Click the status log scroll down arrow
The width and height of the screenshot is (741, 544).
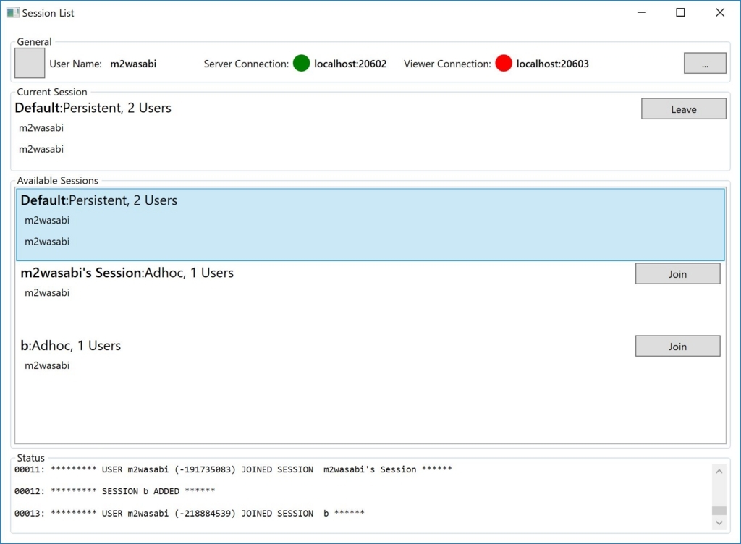point(719,523)
